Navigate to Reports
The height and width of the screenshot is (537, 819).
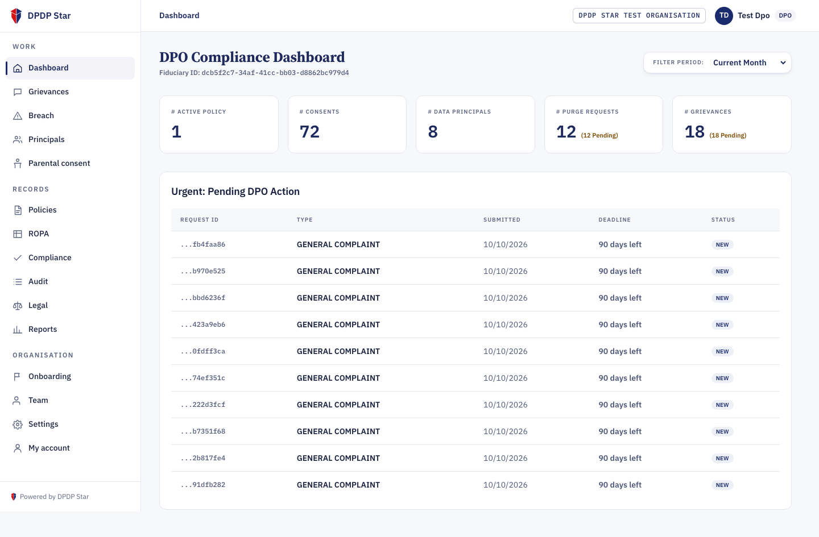71,329
